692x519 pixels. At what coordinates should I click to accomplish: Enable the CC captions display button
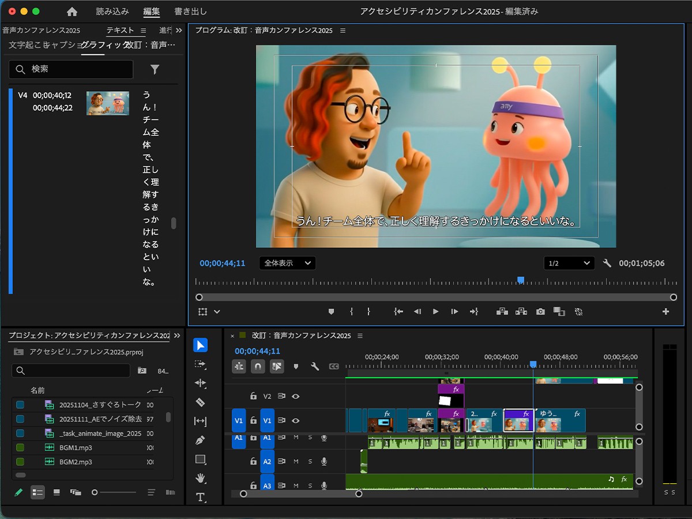click(x=334, y=366)
